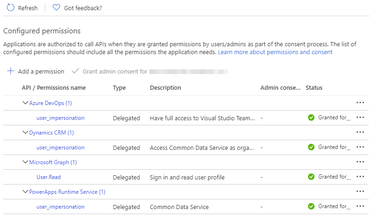Viewport: 376px width, 222px height.
Task: Open user_impersonation permission under Azure DevOps
Action: [x=61, y=118]
